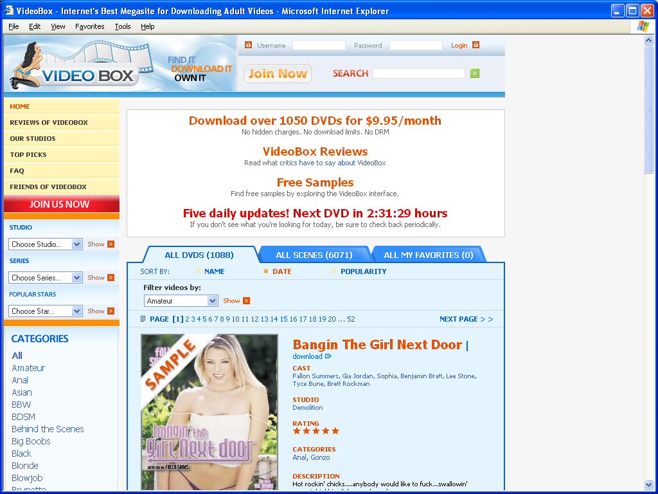Click scrollbar down arrow
The height and width of the screenshot is (494, 658).
coord(649,485)
